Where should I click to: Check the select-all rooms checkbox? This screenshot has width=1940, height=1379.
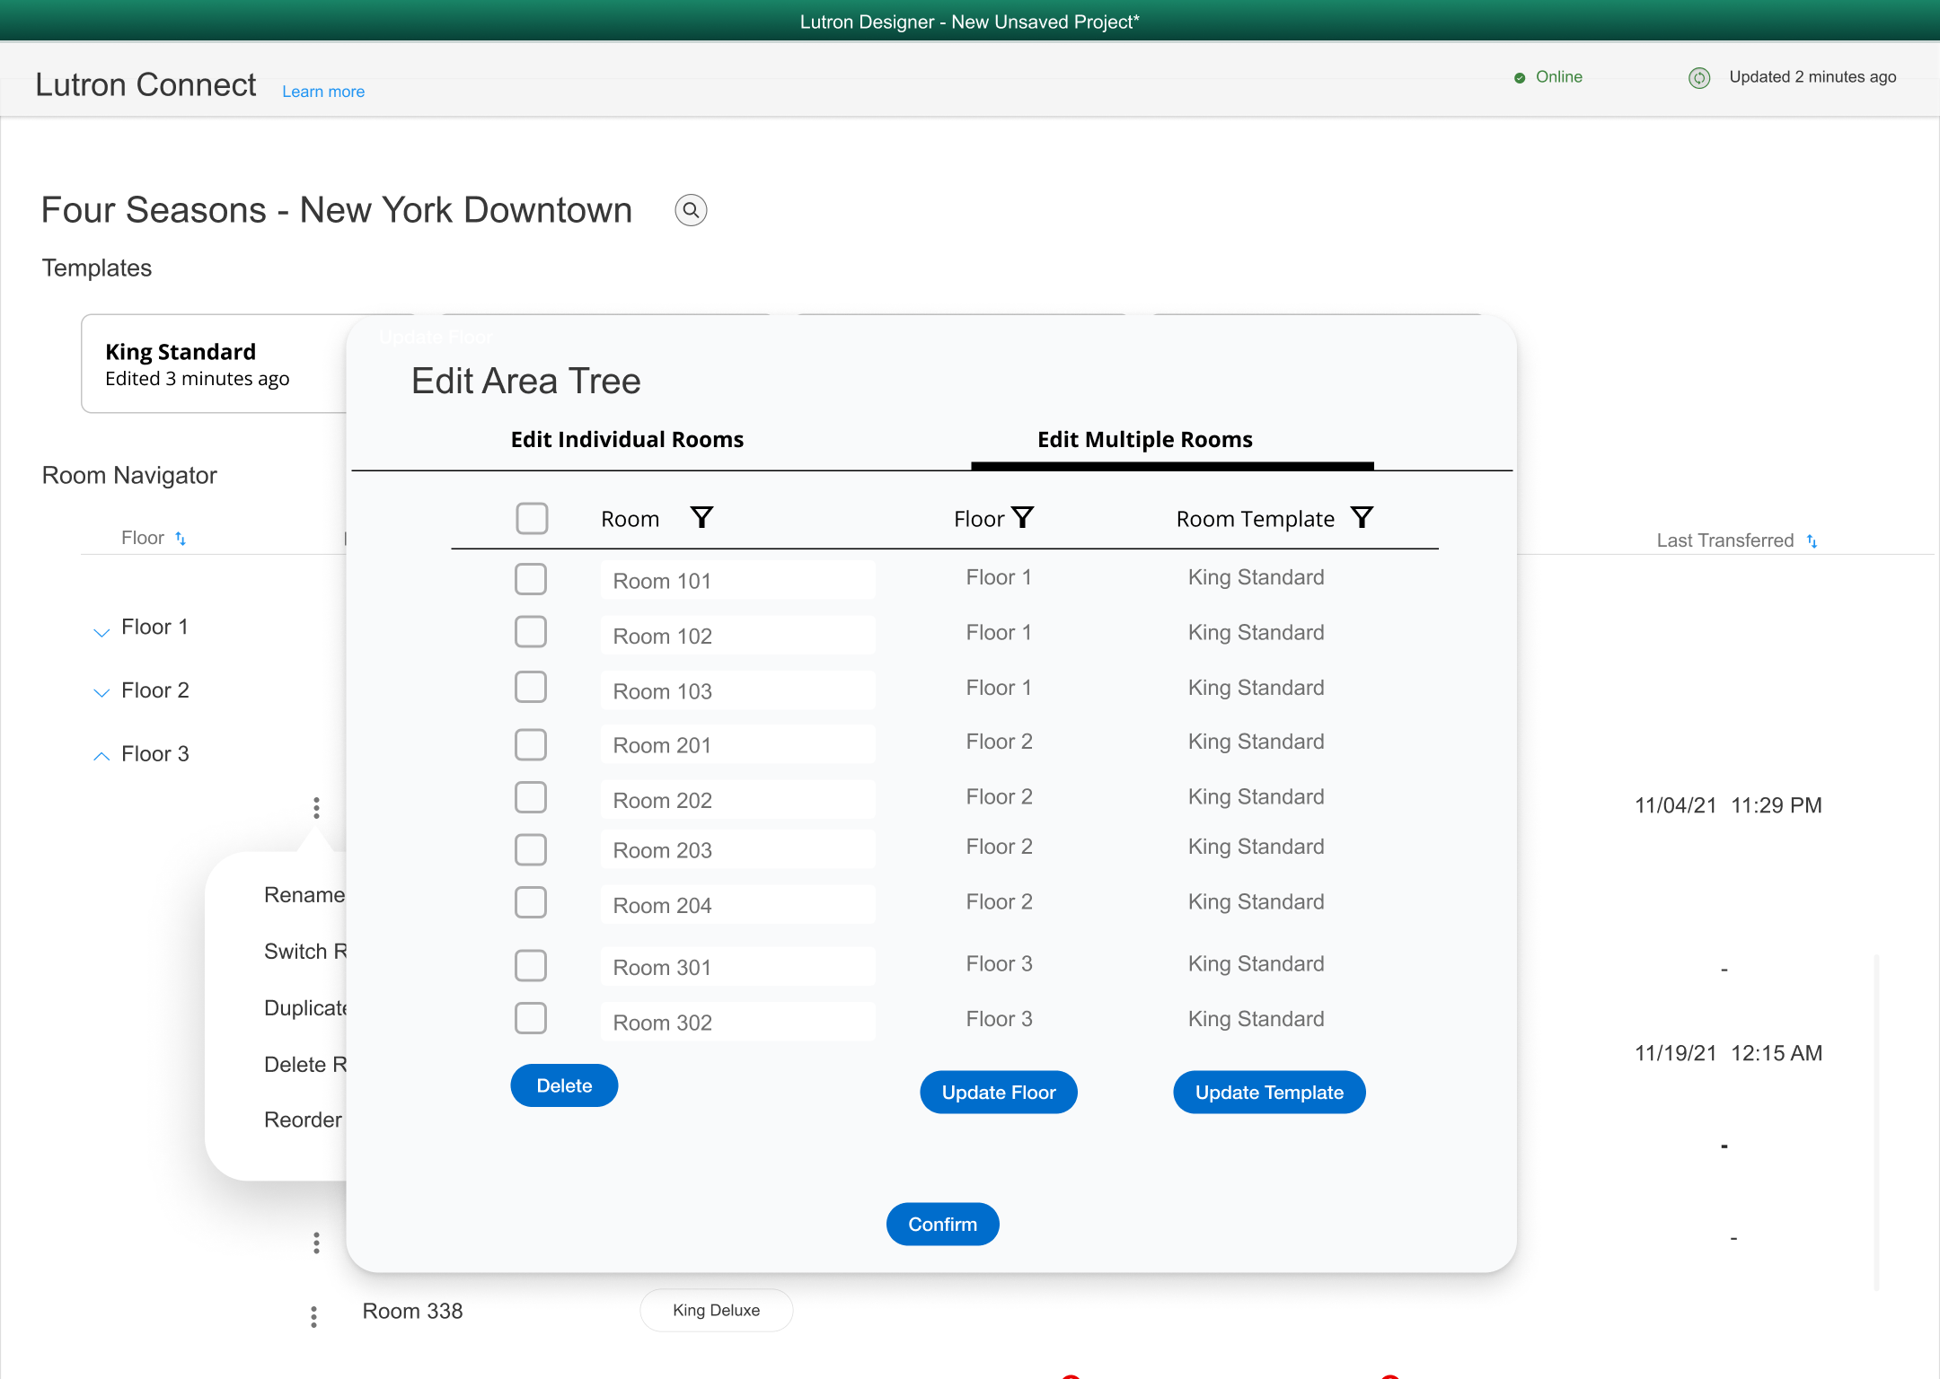click(x=532, y=518)
